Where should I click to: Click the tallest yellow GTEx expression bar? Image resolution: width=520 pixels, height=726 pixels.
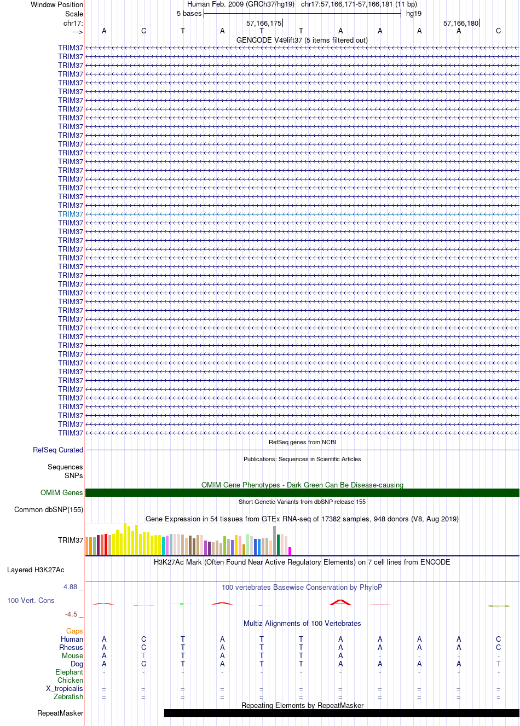click(x=125, y=539)
